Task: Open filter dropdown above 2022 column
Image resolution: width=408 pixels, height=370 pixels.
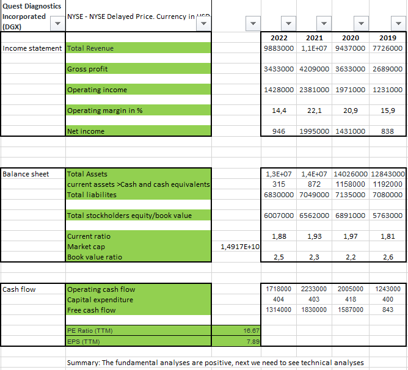Action: click(288, 24)
